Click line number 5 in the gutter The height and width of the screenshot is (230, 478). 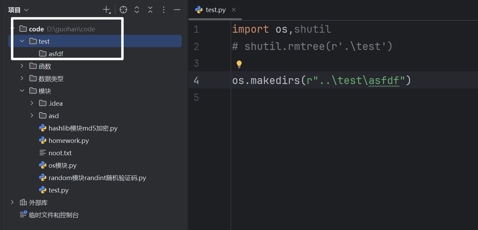(x=196, y=97)
